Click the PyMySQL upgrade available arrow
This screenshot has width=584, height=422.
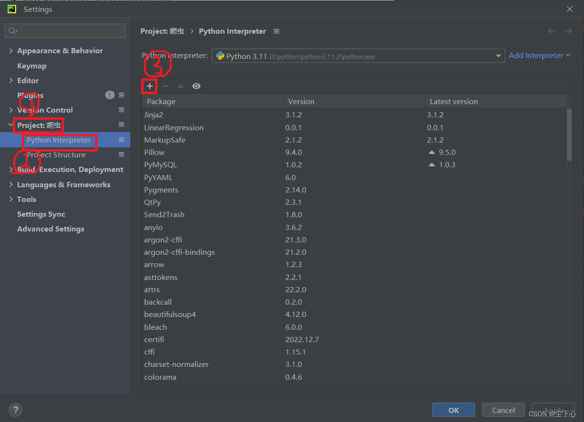point(432,165)
